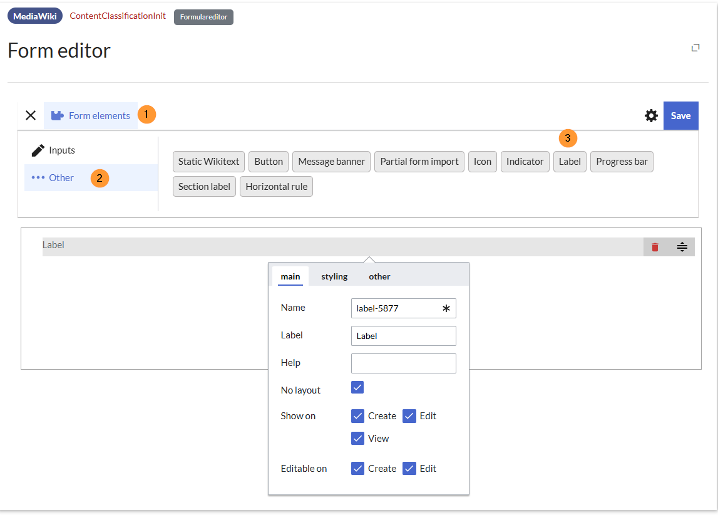
Task: Uncheck the No layout checkbox
Action: click(357, 387)
